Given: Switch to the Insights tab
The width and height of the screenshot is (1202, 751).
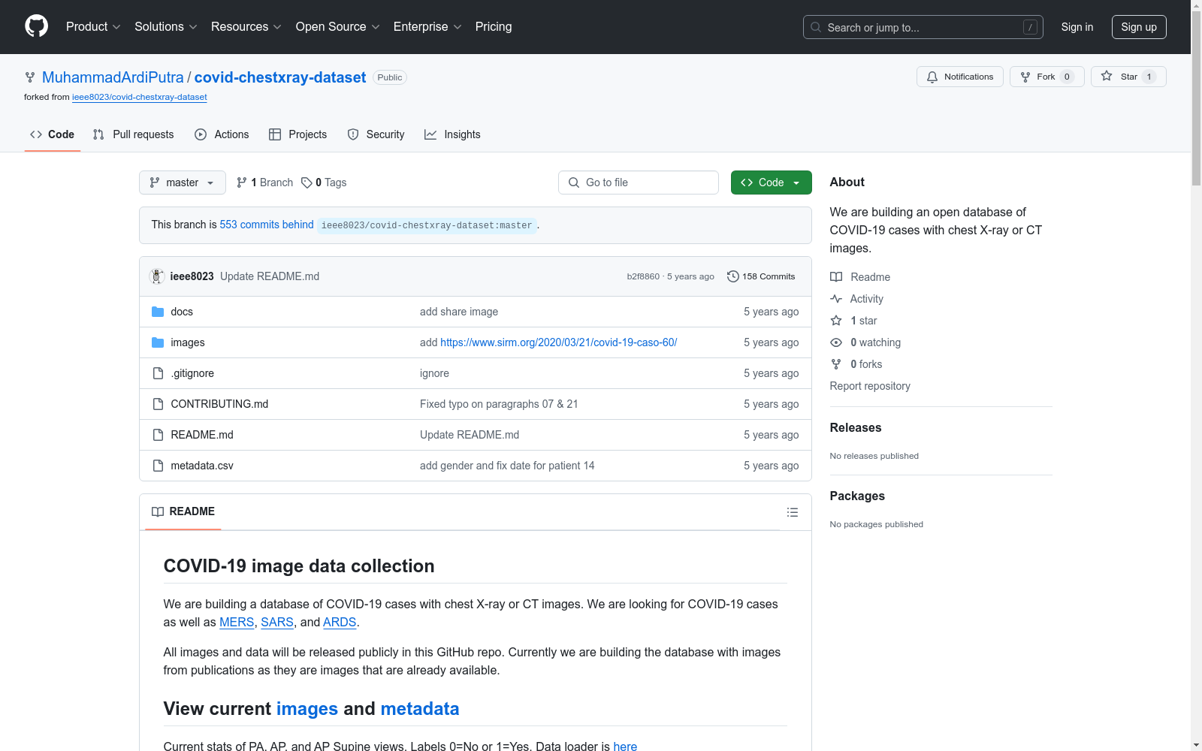Looking at the screenshot, I should tap(452, 134).
